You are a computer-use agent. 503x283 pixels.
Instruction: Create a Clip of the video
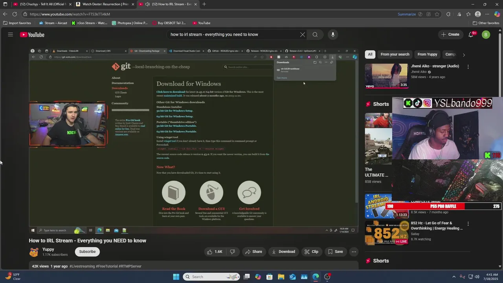click(312, 252)
